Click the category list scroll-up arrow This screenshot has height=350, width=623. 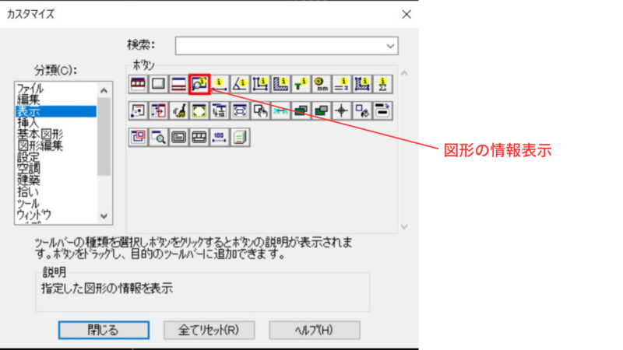click(x=104, y=90)
